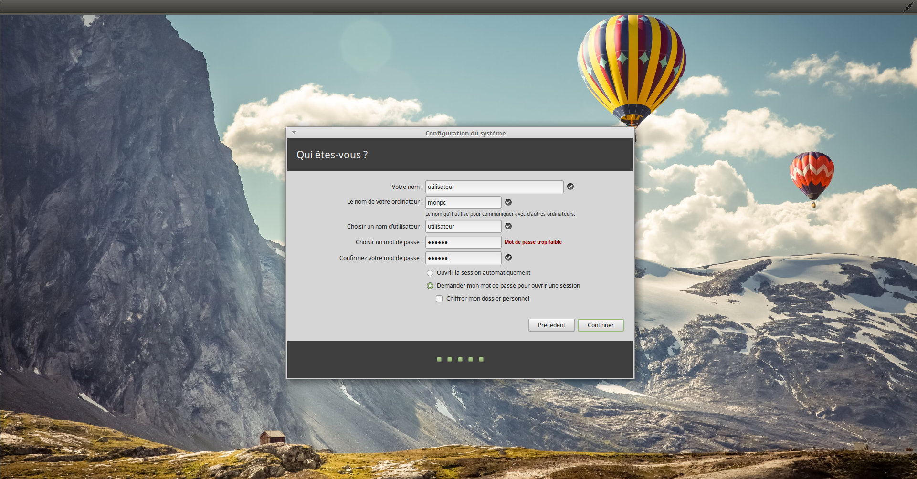Click the checkmark beside the monpc field
This screenshot has height=479, width=917.
tap(508, 202)
